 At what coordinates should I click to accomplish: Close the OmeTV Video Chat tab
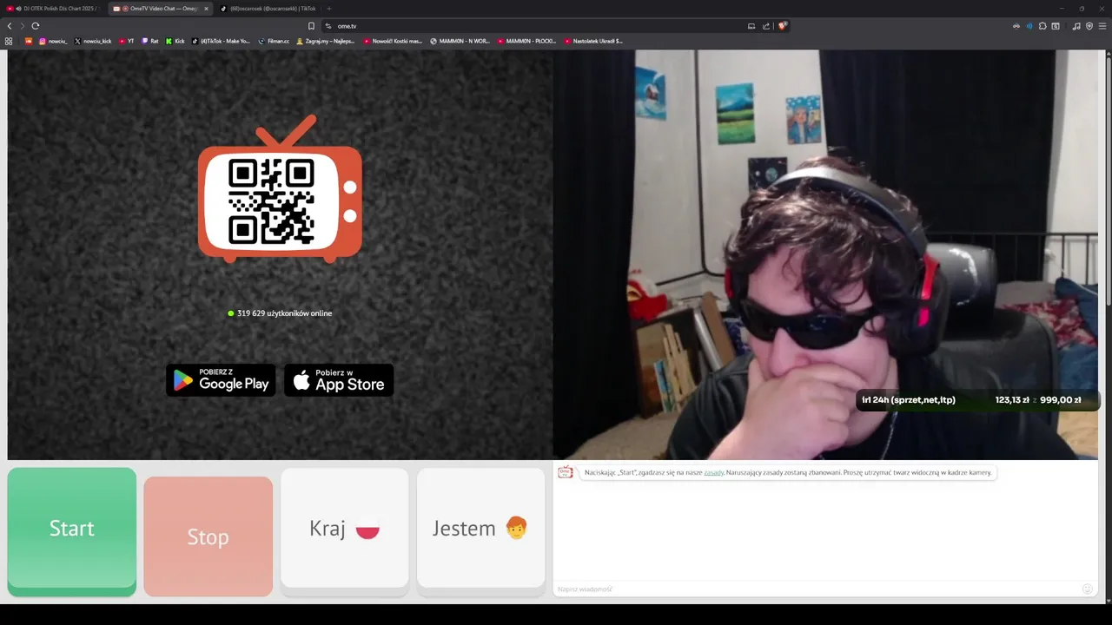(206, 9)
